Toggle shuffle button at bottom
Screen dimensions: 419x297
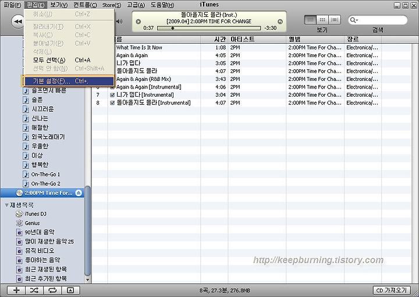(x=34, y=290)
